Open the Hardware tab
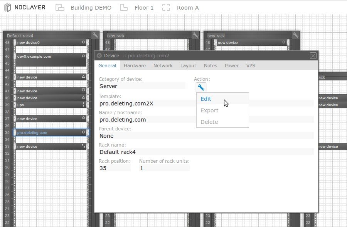Screen dimensions: 347x227 coord(135,65)
